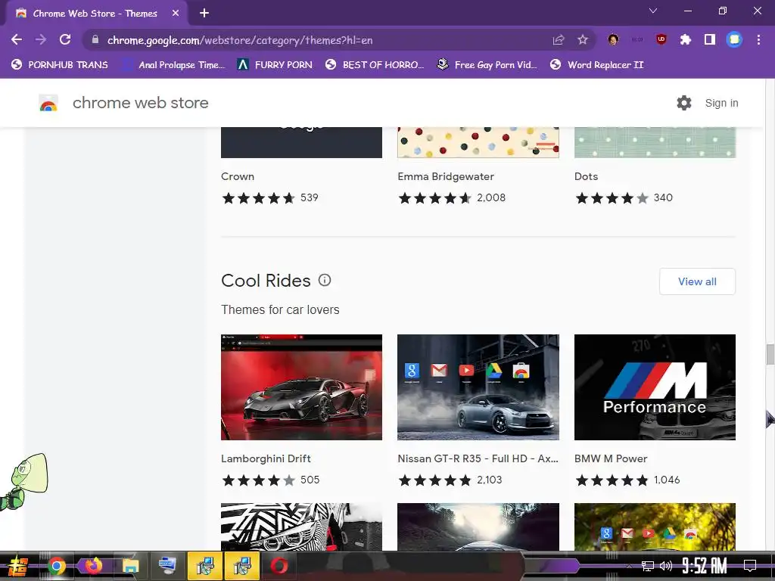Open the Chrome profile avatar
This screenshot has height=581, width=775.
point(734,39)
